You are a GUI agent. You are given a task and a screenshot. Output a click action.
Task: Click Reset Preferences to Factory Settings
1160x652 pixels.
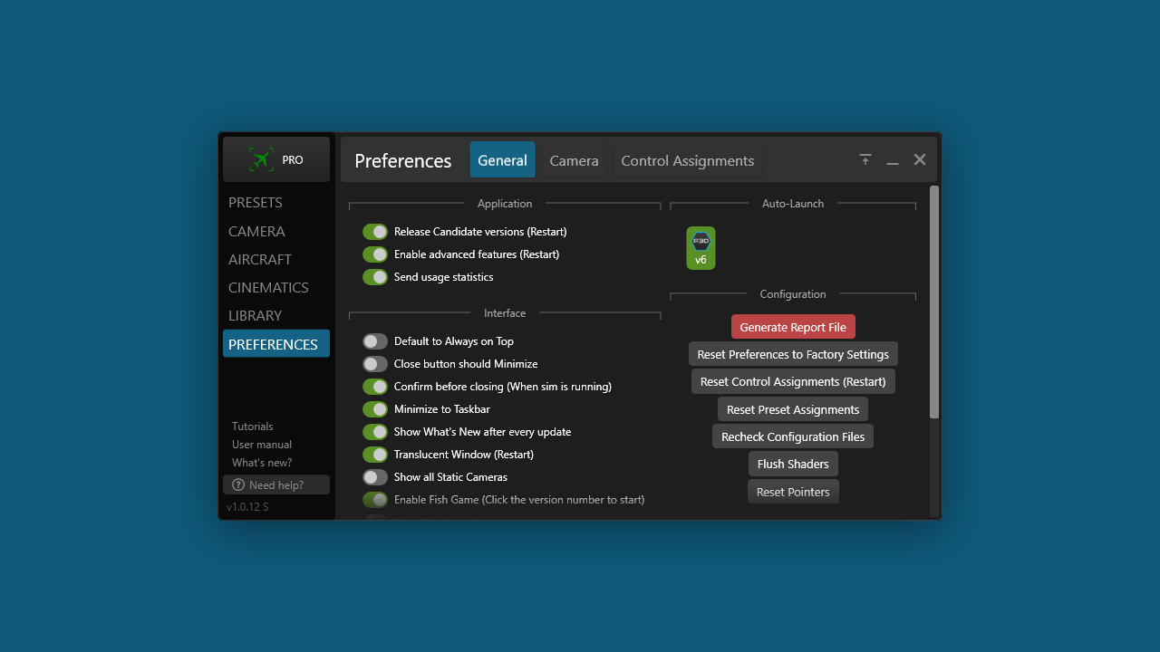793,354
